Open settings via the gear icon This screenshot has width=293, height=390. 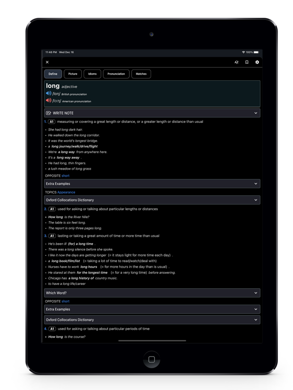tap(257, 62)
